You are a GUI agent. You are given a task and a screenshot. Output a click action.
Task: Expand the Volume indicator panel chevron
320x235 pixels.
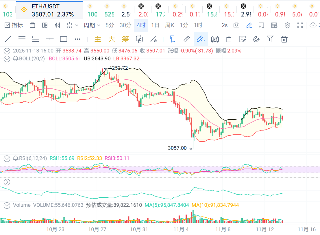[7, 205]
